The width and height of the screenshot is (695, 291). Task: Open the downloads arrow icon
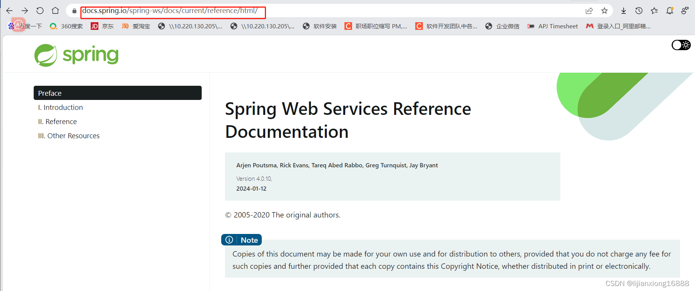(623, 11)
